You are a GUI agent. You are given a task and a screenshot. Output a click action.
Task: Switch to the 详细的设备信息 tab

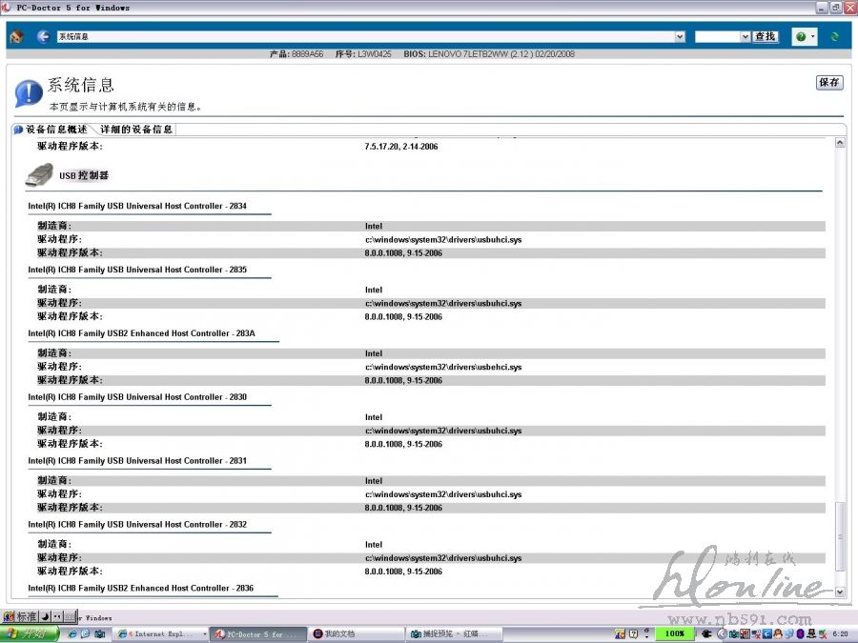click(x=136, y=130)
